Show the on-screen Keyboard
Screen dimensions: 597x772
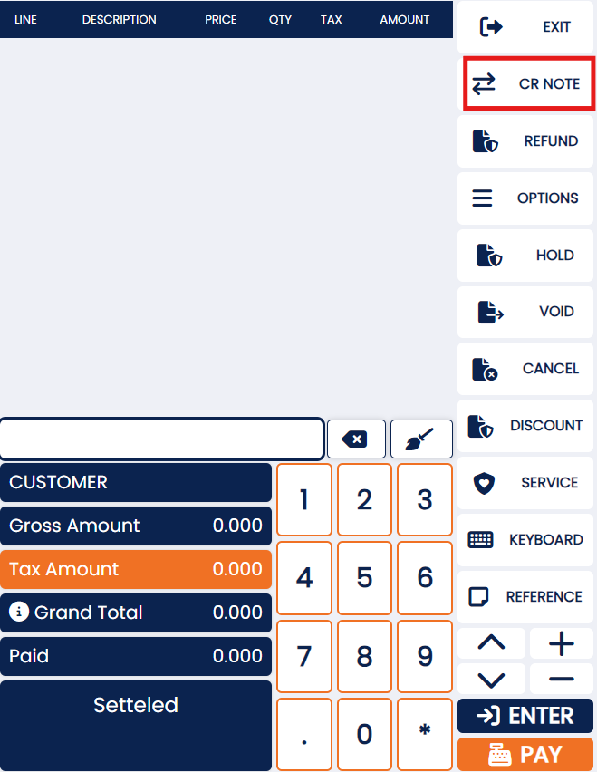[525, 540]
